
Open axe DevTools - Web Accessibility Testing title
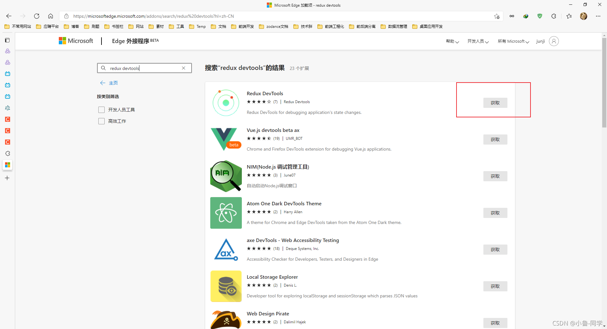(x=293, y=240)
